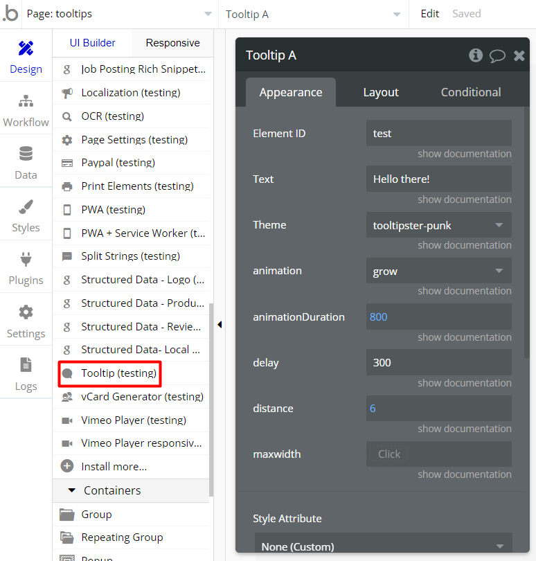Show documentation for distance

click(x=465, y=429)
